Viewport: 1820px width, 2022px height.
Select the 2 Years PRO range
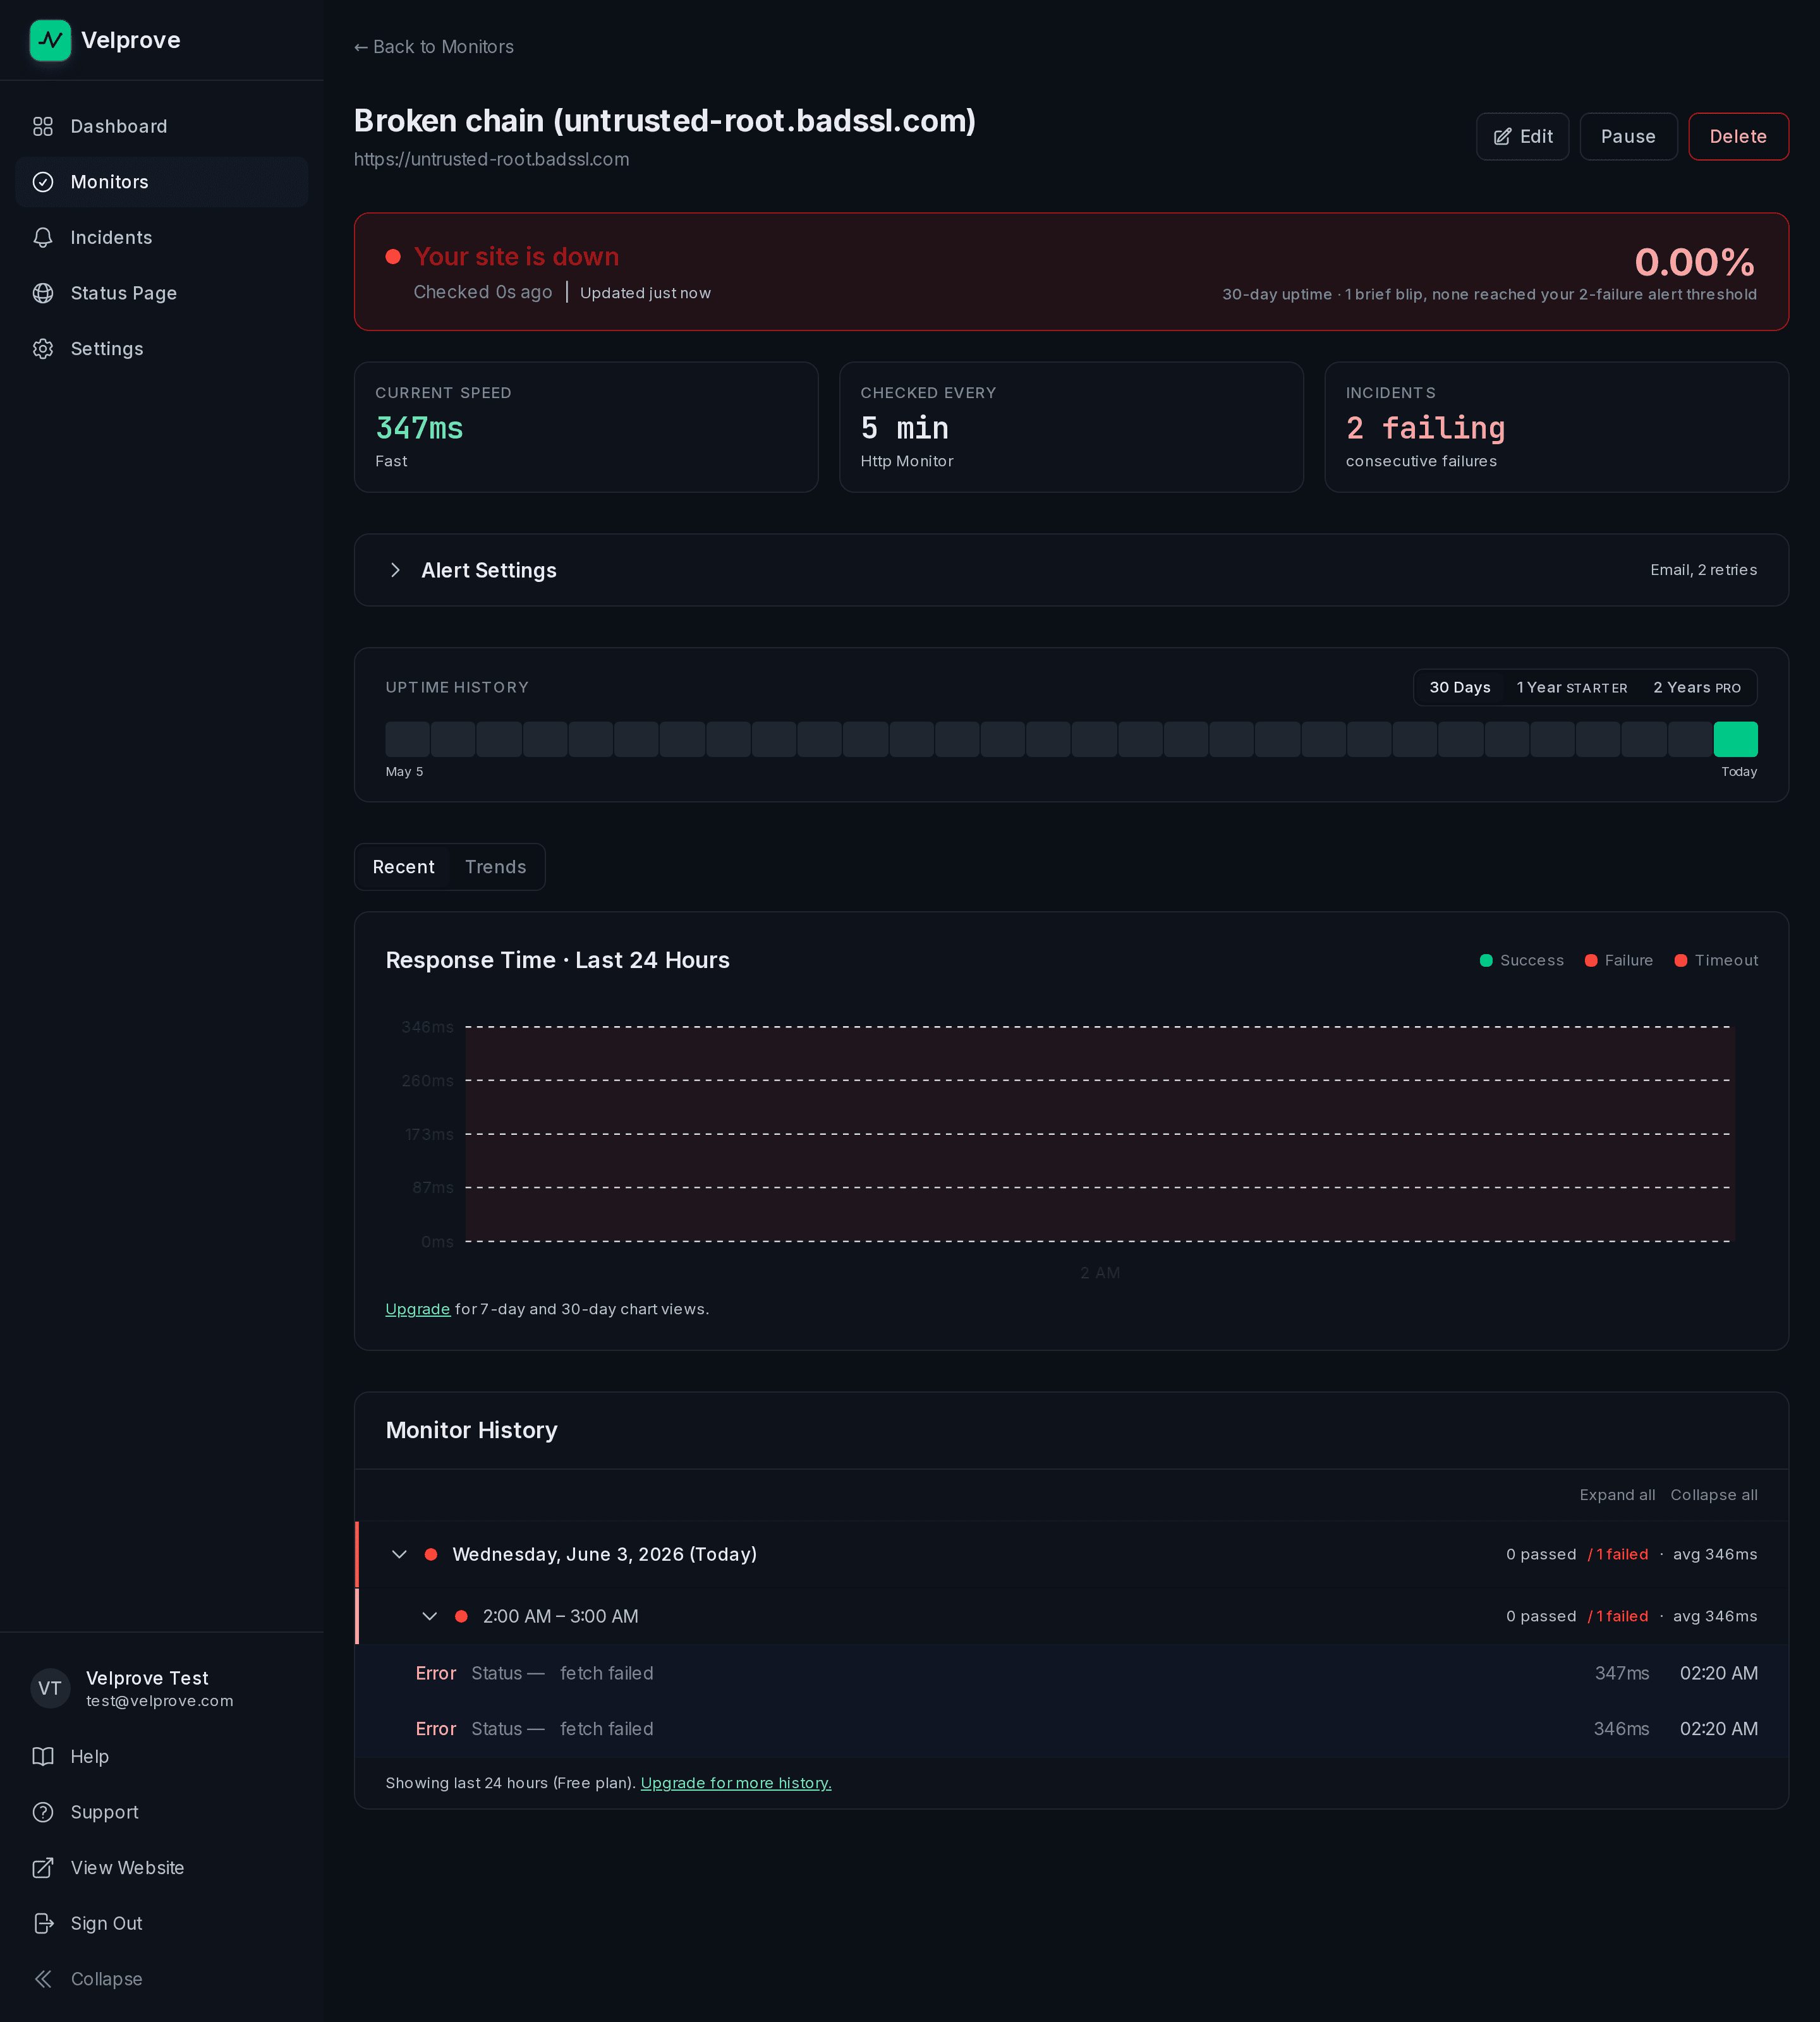coord(1696,687)
